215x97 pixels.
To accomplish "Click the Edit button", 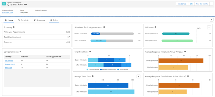I will [191, 4].
